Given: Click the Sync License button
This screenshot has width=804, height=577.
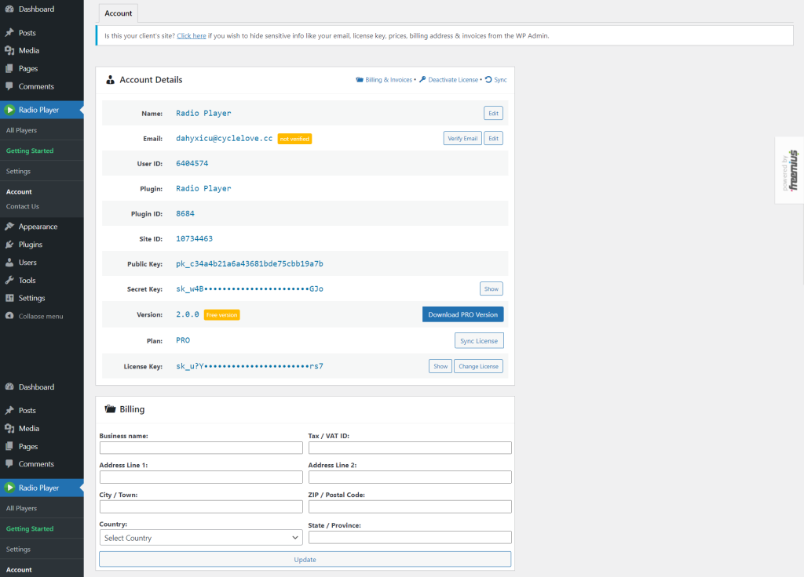Looking at the screenshot, I should tap(479, 340).
